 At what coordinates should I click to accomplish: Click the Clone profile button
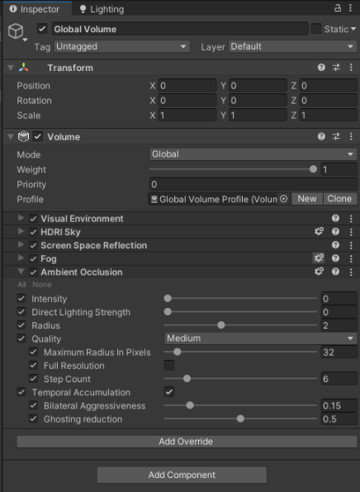[339, 199]
